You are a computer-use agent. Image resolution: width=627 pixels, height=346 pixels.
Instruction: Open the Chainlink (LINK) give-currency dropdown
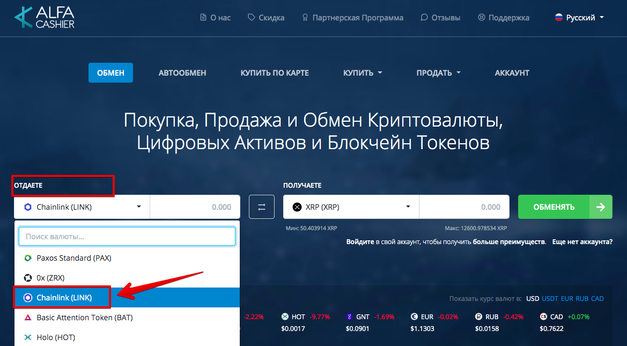[x=82, y=207]
